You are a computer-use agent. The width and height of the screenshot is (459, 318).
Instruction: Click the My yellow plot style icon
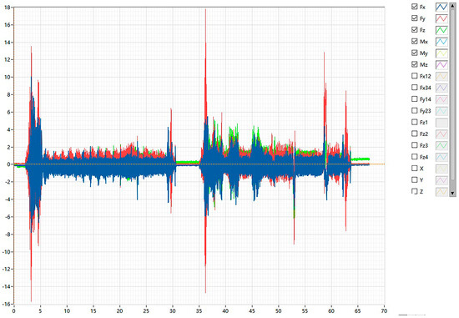[441, 53]
